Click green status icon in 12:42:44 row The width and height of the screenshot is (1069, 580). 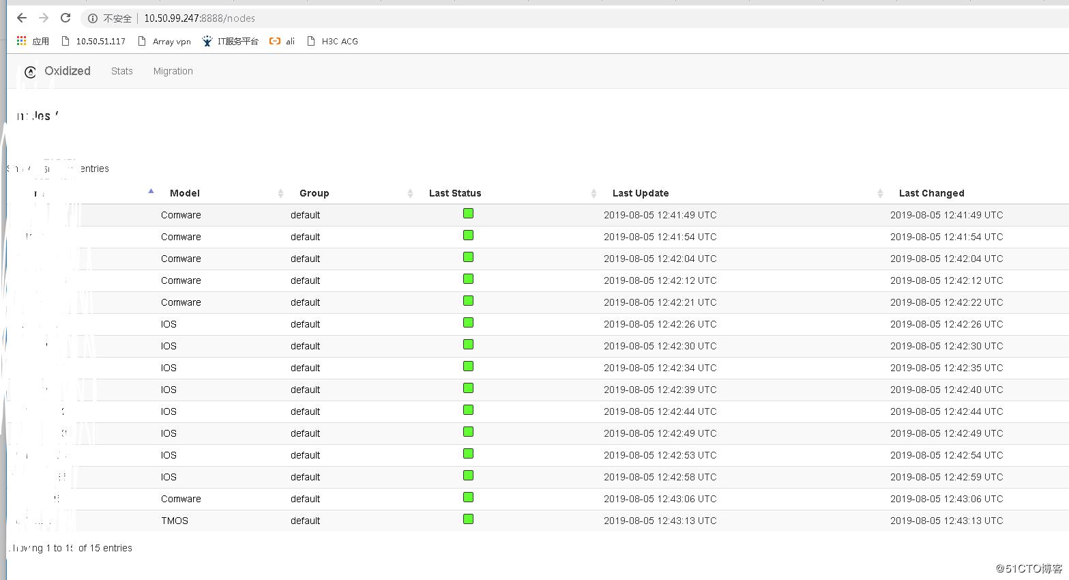pyautogui.click(x=468, y=410)
